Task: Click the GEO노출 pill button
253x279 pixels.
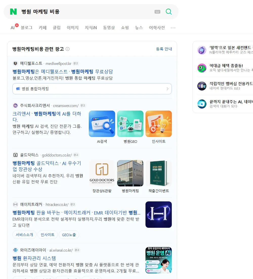Action: [69, 235]
